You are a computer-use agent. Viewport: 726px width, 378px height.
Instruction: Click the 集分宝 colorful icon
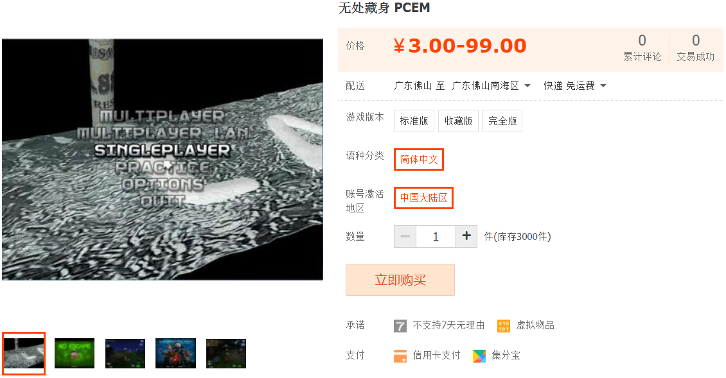(479, 356)
